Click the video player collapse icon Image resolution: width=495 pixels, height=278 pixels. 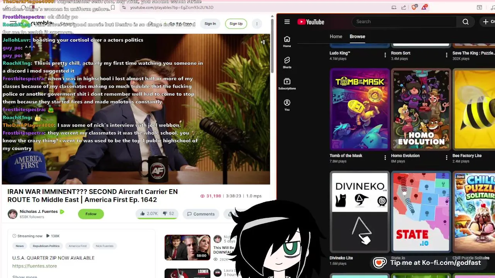pos(263,42)
